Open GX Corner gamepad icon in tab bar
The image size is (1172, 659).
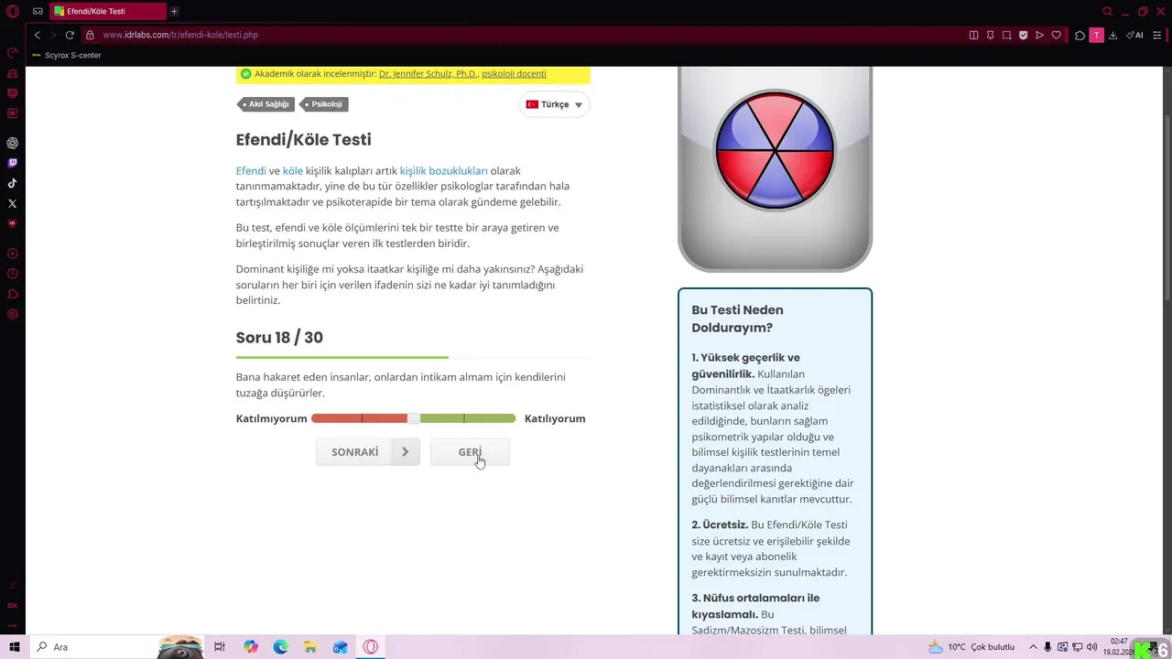click(38, 11)
